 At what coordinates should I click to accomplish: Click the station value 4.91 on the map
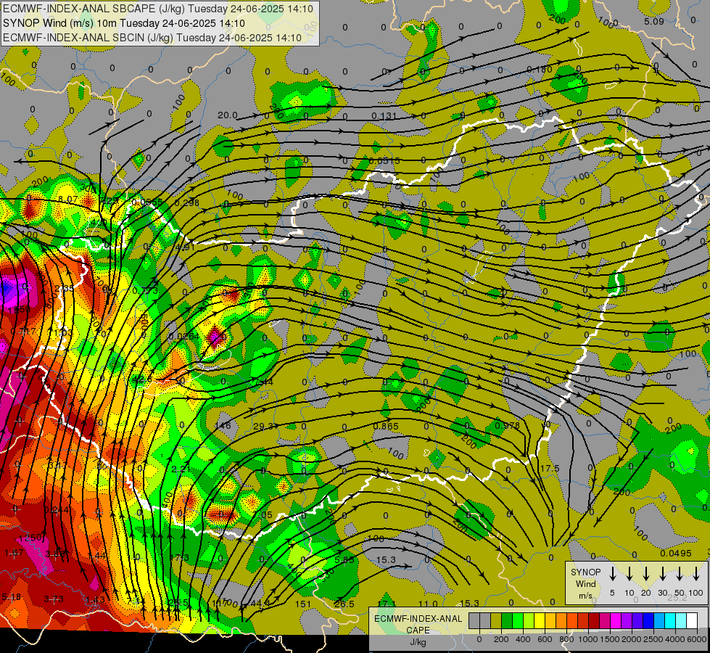185,247
